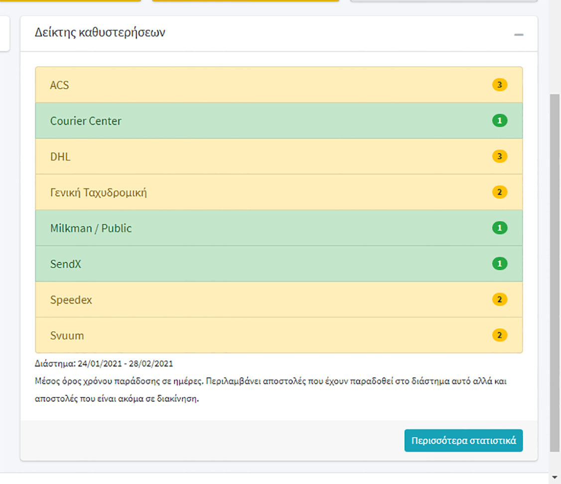
Task: Select the Svuum courier row
Action: [x=279, y=335]
